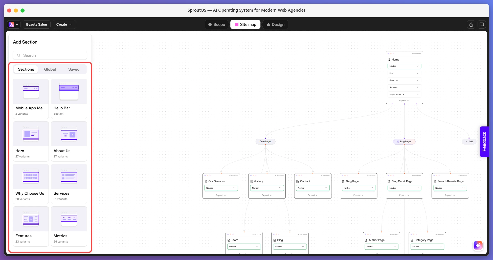Viewport: 493px width, 260px height.
Task: Open the Gallery page Navbar dropdown
Action: point(267,188)
